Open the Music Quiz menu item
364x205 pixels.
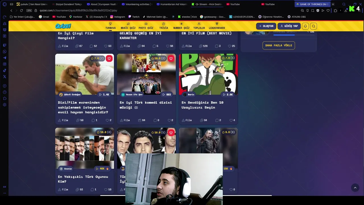pyautogui.click(x=128, y=26)
